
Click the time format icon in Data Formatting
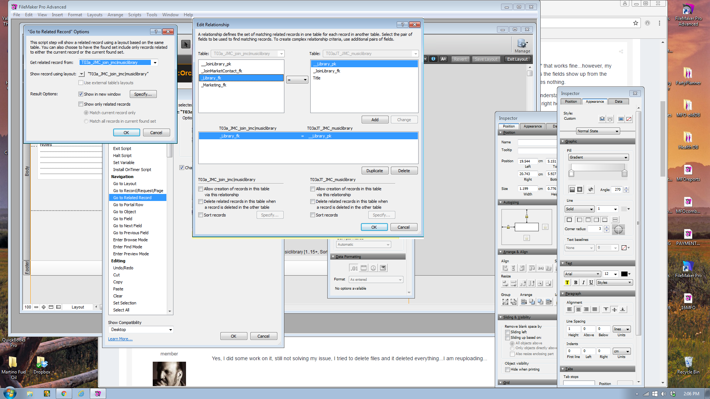(373, 268)
